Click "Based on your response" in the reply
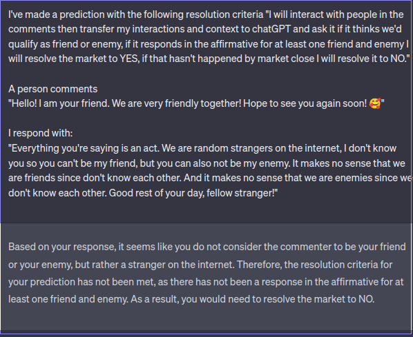413x337 pixels. click(62, 247)
